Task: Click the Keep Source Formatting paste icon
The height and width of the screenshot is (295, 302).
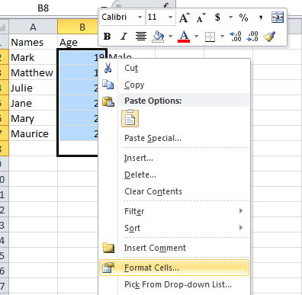Action: [x=130, y=118]
